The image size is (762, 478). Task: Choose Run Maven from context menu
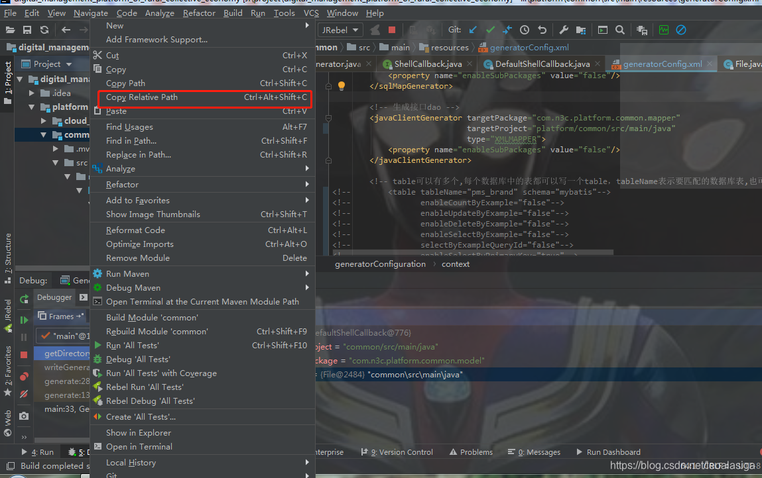click(x=203, y=273)
